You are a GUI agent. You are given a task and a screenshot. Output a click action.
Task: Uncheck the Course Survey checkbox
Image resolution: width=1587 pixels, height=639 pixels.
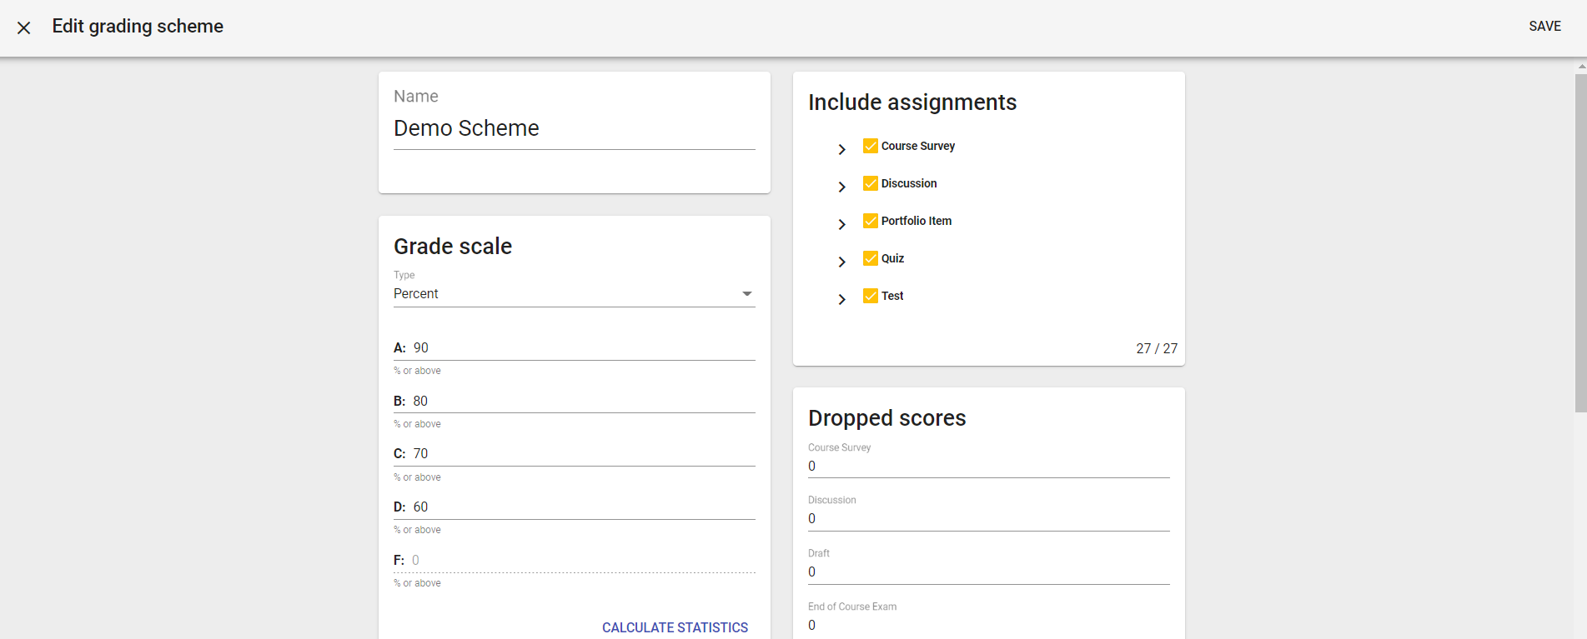871,146
